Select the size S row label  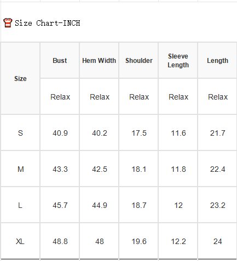point(20,133)
